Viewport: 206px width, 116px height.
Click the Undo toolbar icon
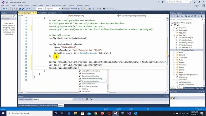pyautogui.click(x=27, y=9)
